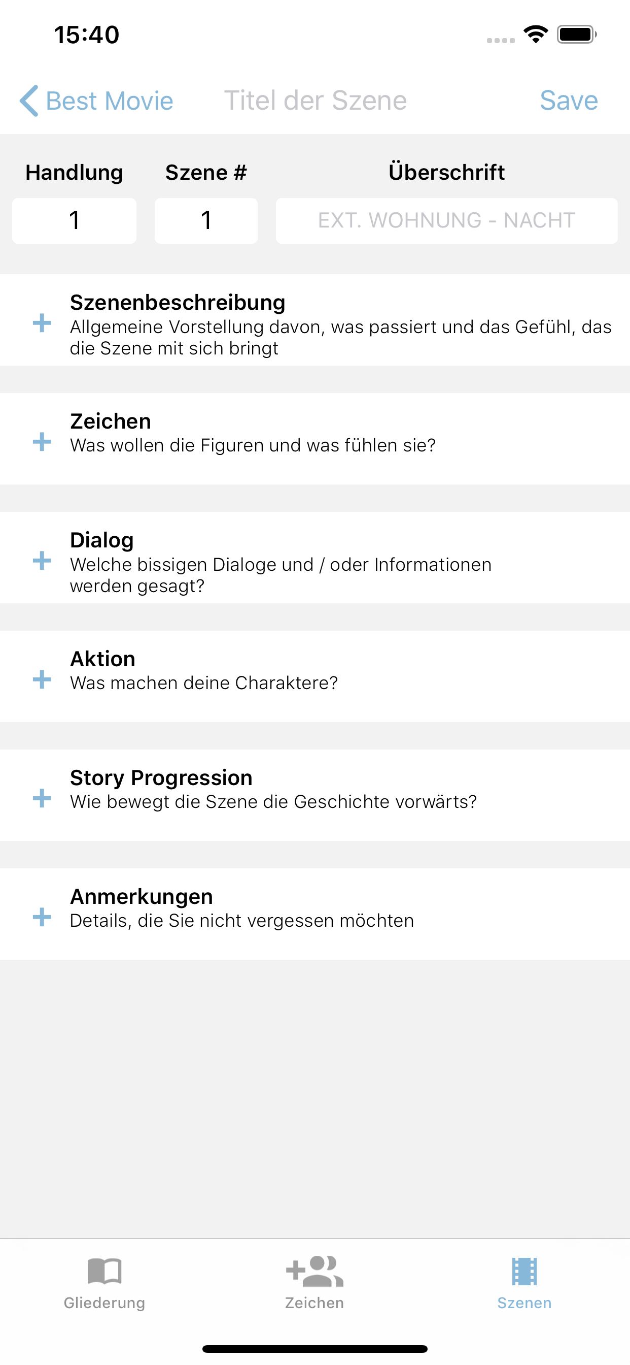Tap the add-people Zeichen tab icon

click(x=314, y=1271)
